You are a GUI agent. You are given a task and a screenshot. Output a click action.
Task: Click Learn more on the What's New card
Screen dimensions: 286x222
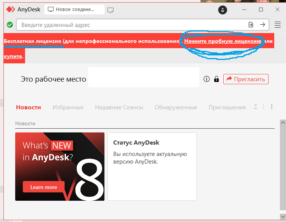coord(44,187)
